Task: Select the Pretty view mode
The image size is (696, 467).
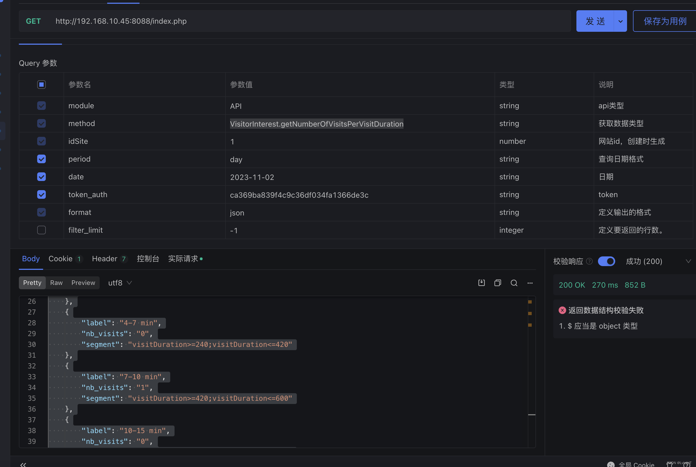Action: pyautogui.click(x=32, y=283)
